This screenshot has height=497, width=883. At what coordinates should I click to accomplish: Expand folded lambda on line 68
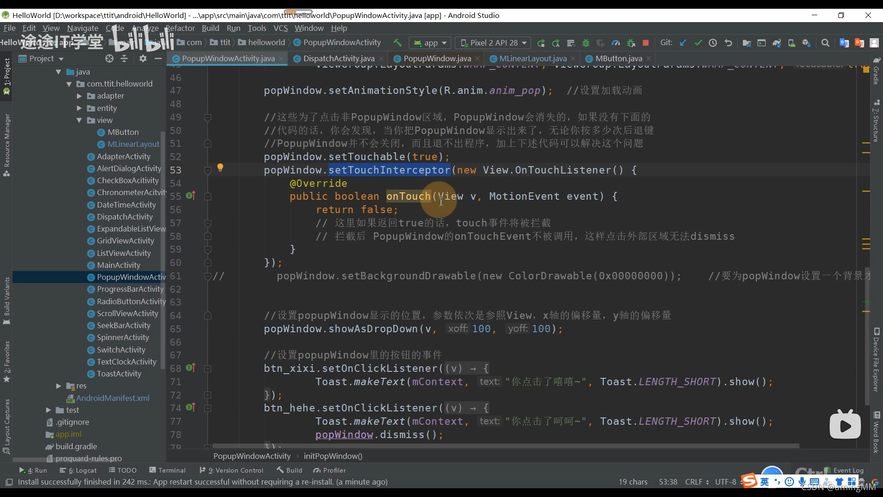(208, 369)
